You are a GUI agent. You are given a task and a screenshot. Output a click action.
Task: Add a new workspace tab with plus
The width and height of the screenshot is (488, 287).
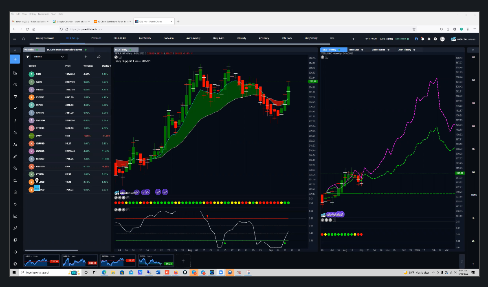coord(353,39)
